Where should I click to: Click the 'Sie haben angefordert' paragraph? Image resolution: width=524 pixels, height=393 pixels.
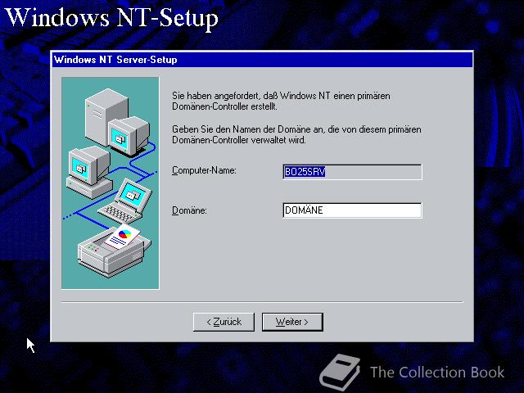click(x=281, y=101)
